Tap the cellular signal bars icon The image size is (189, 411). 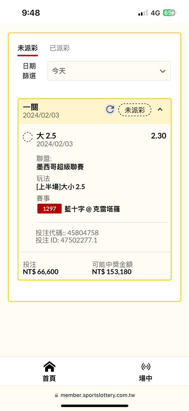143,13
